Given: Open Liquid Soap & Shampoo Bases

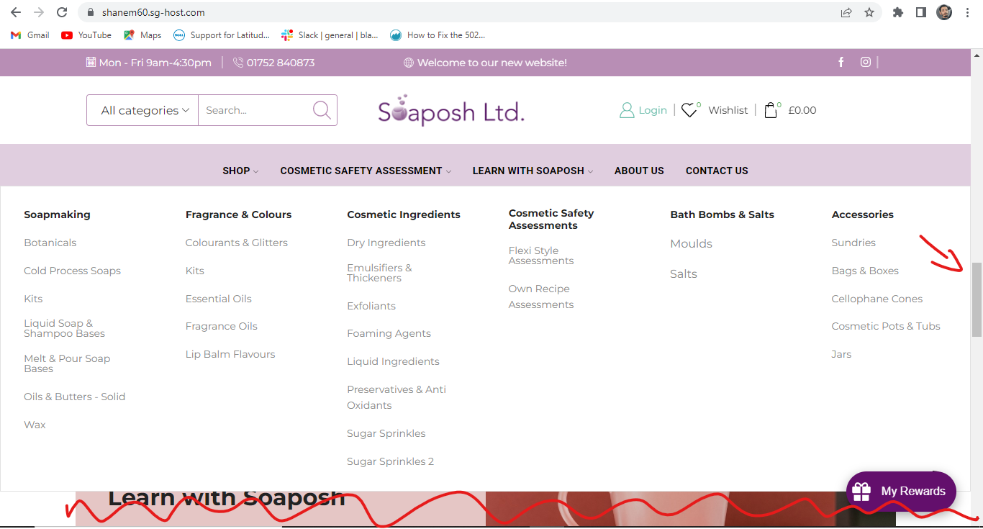Looking at the screenshot, I should click(64, 328).
